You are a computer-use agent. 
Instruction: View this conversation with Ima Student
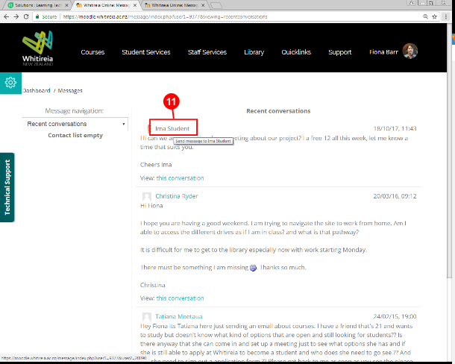181,178
